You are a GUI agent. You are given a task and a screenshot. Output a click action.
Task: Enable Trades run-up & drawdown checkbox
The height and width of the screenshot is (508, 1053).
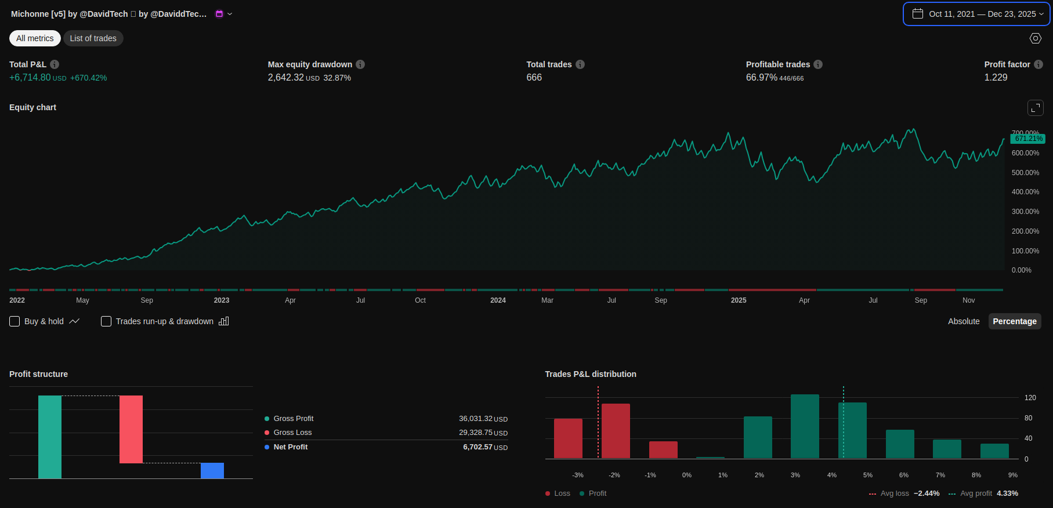106,321
